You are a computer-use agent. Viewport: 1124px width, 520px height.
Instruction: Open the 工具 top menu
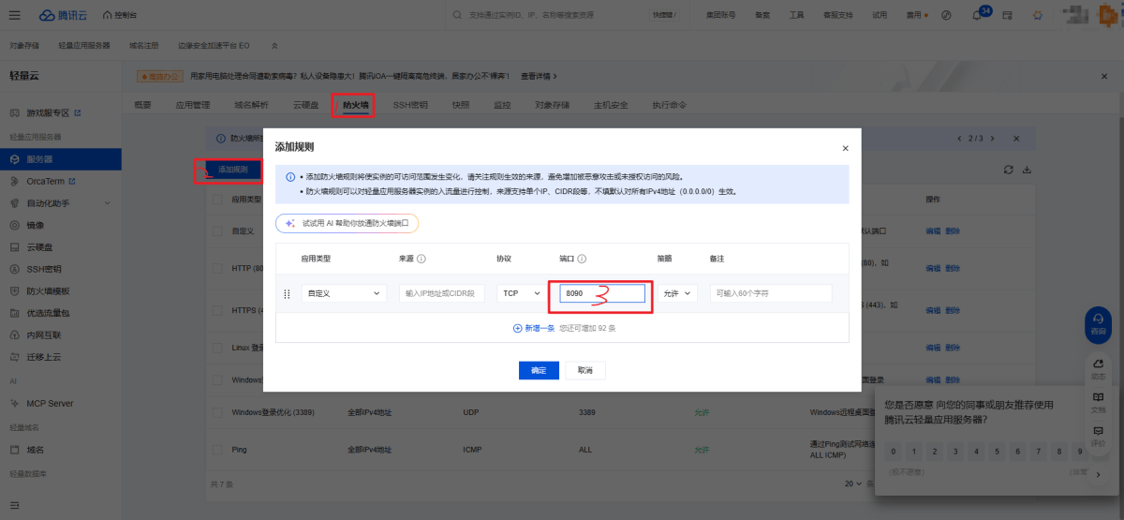(x=796, y=16)
